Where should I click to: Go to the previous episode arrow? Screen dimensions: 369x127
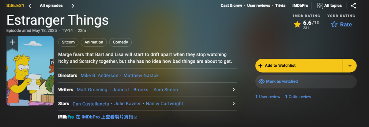tap(30, 6)
